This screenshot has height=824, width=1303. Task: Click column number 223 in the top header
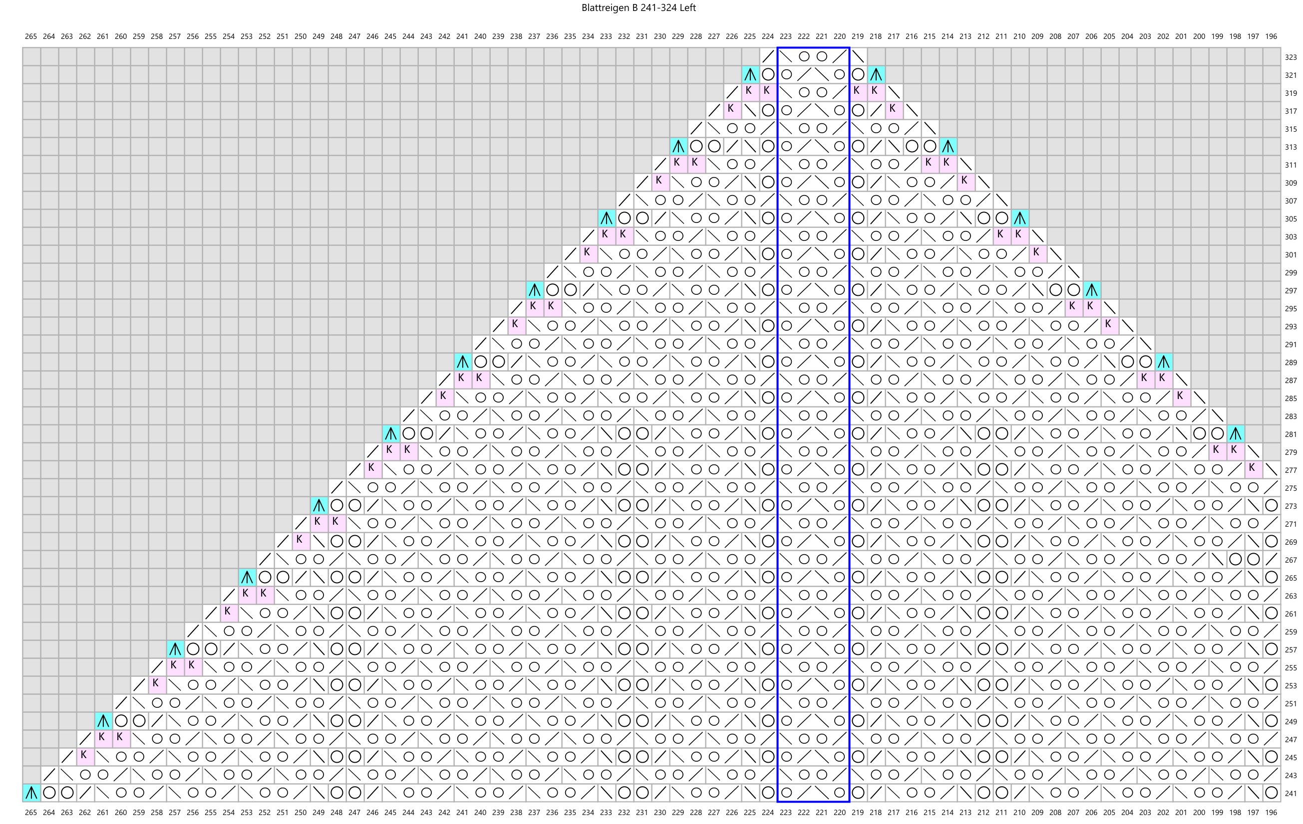coord(786,37)
